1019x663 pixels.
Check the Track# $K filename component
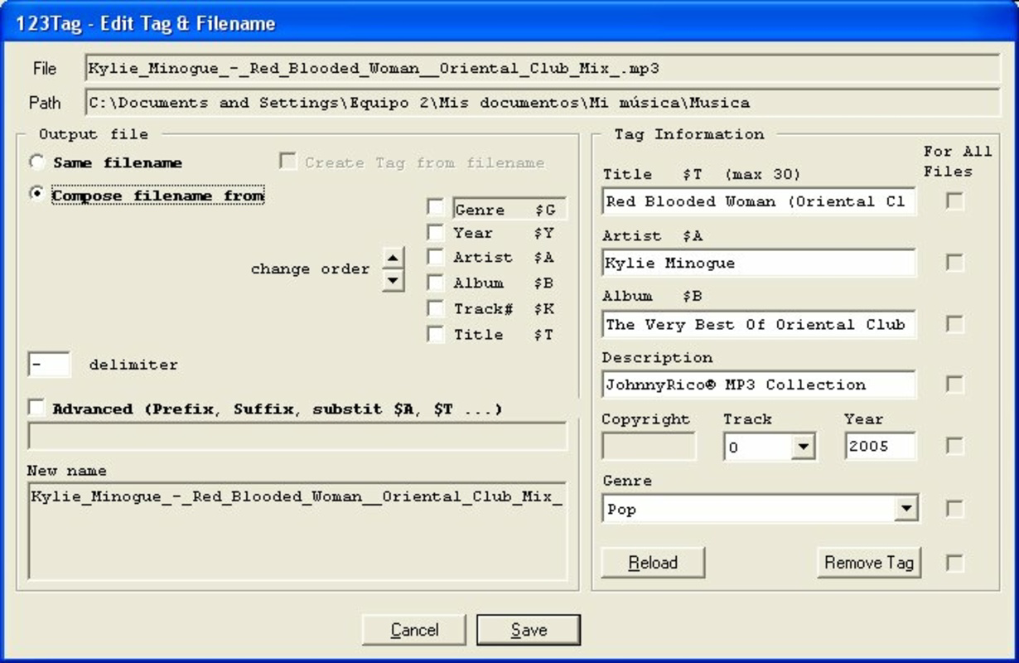click(x=436, y=308)
